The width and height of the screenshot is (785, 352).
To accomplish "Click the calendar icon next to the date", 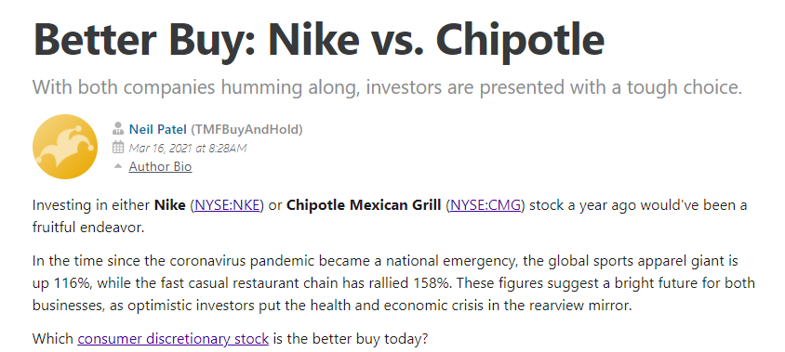I will coord(118,148).
